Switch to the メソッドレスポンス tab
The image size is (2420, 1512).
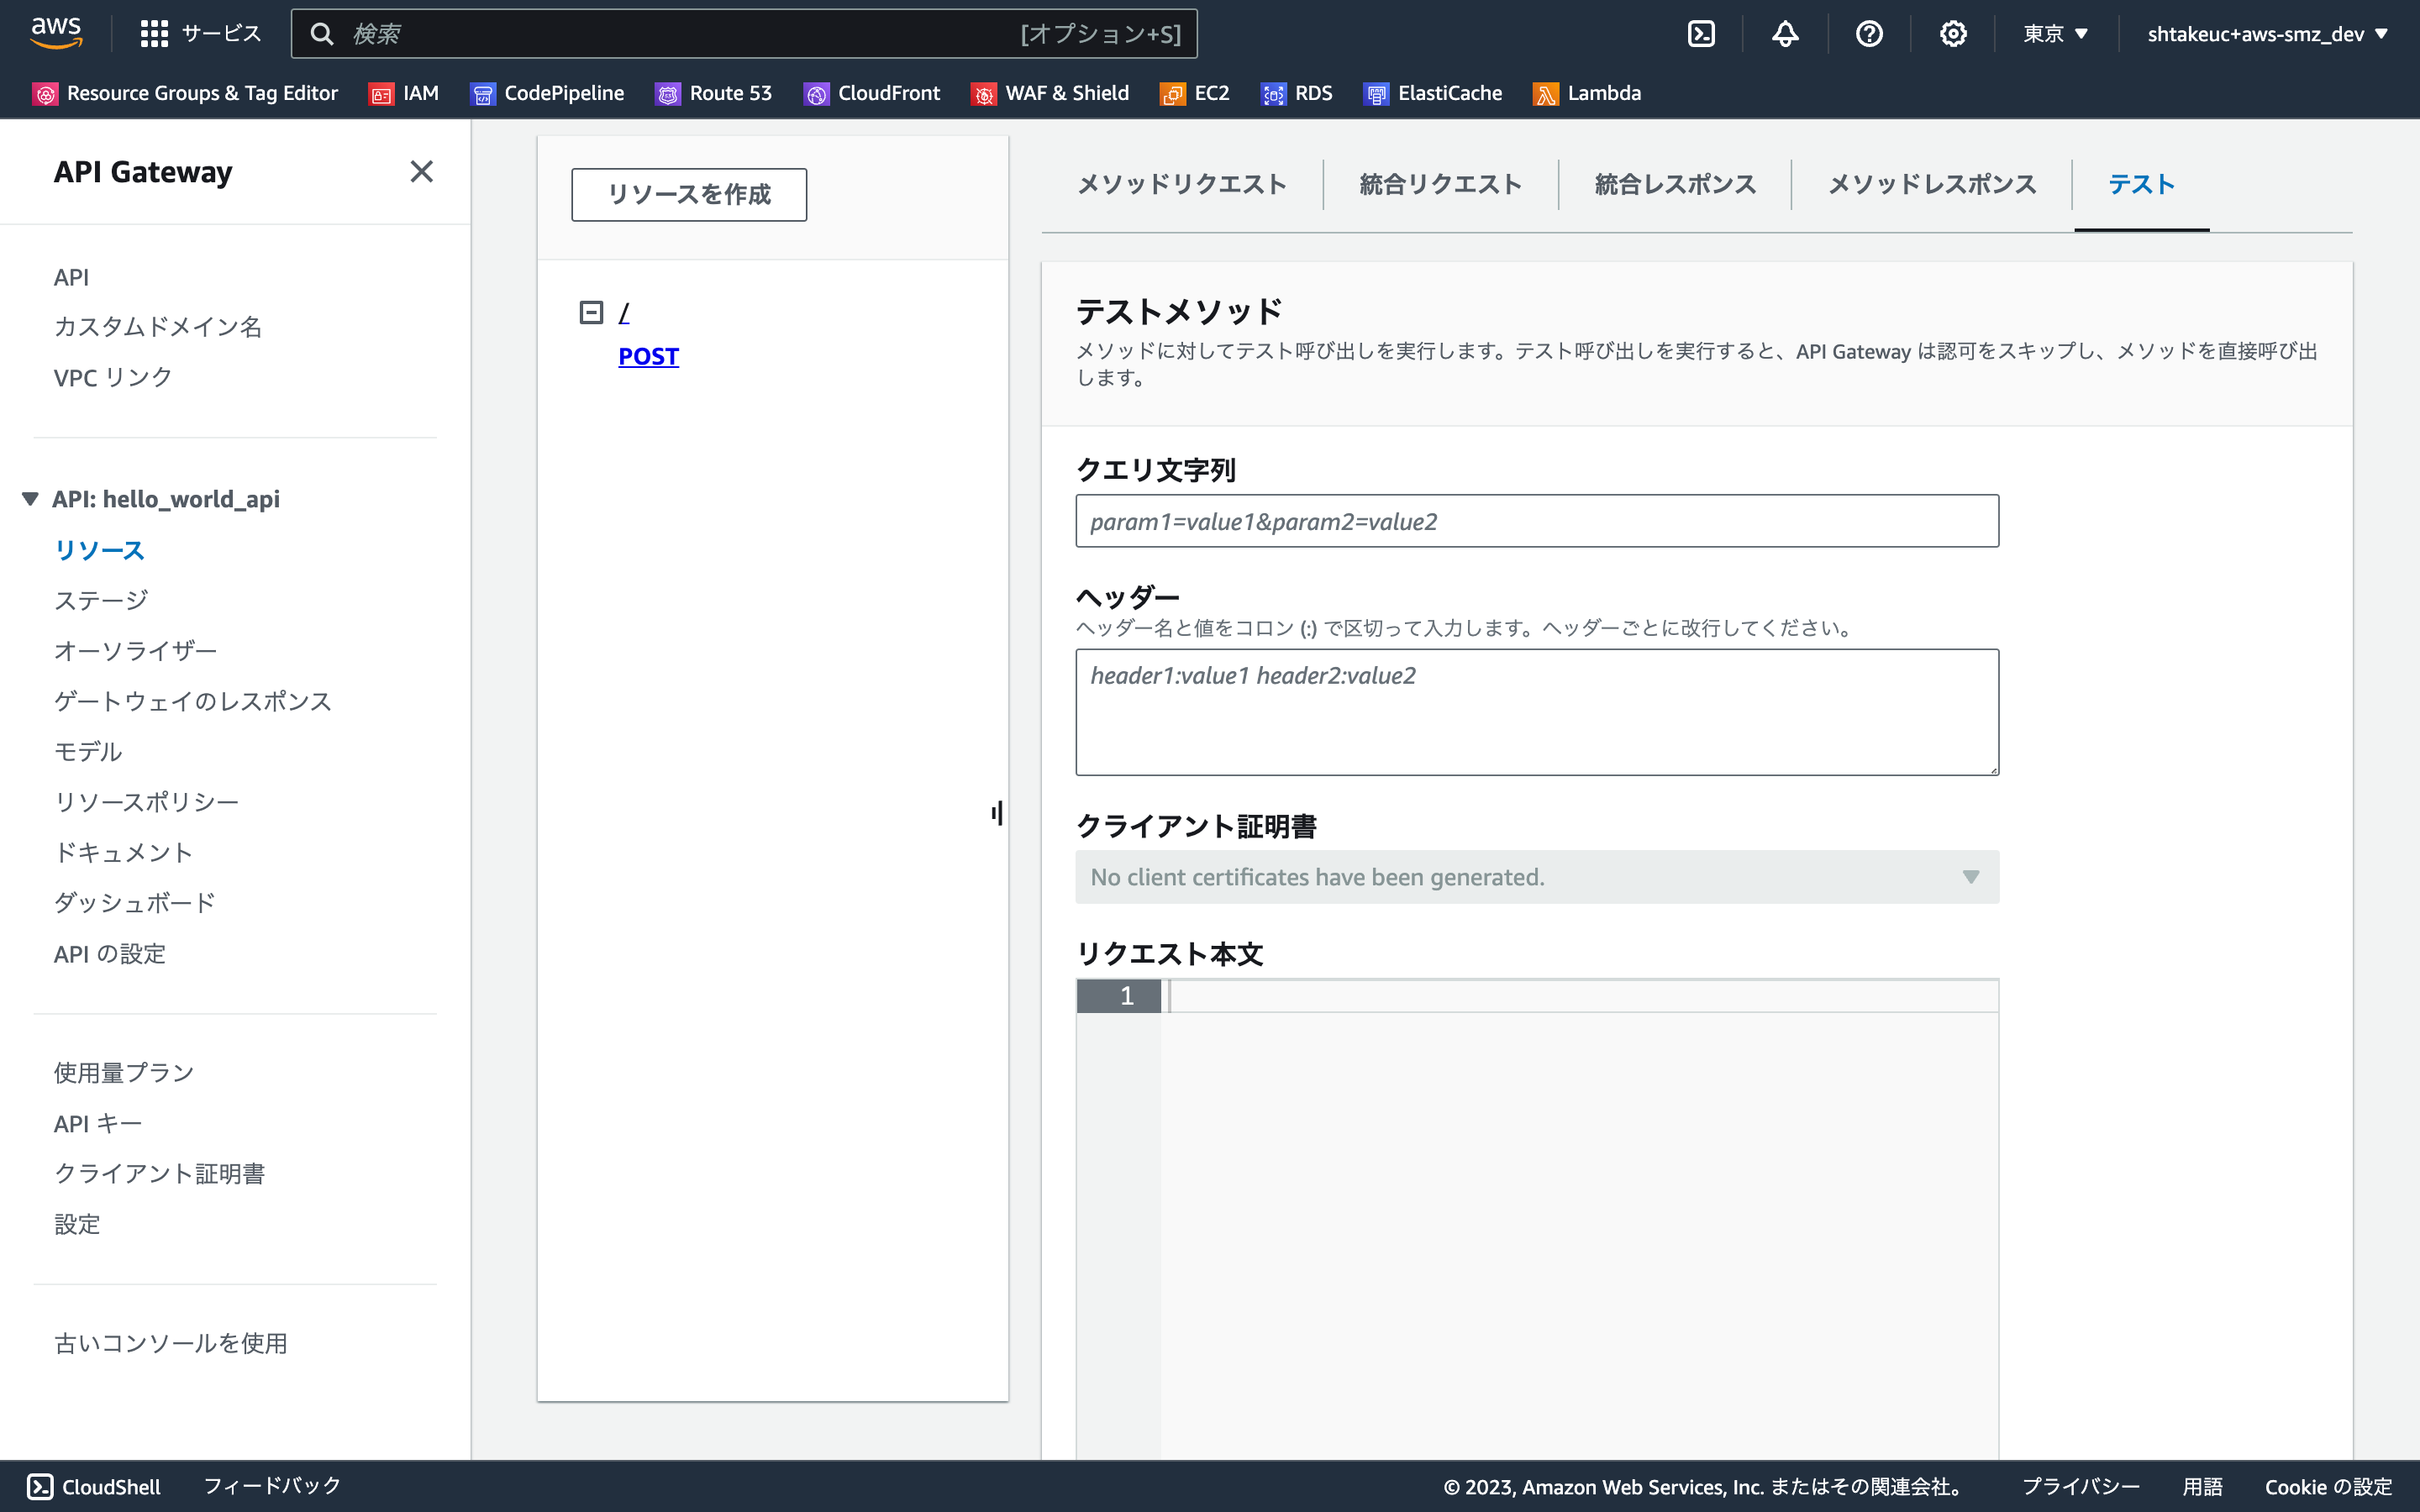pyautogui.click(x=1931, y=184)
